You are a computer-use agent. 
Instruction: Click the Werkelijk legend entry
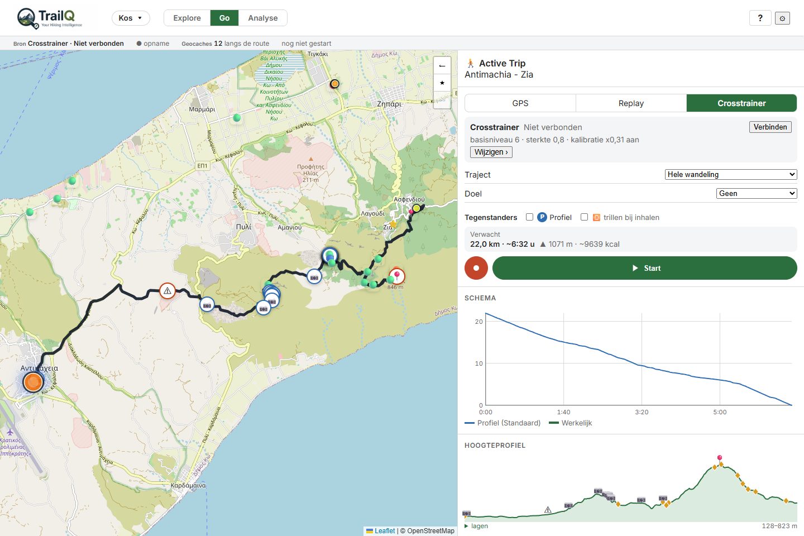pos(571,423)
